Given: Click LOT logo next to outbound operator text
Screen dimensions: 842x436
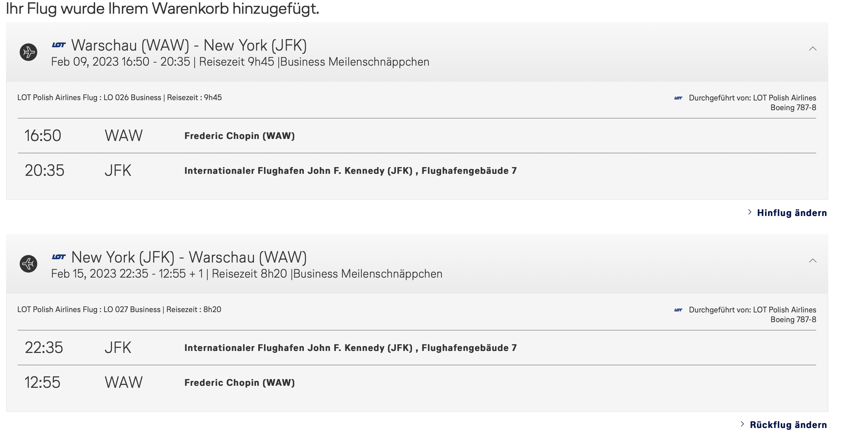Looking at the screenshot, I should pos(678,98).
